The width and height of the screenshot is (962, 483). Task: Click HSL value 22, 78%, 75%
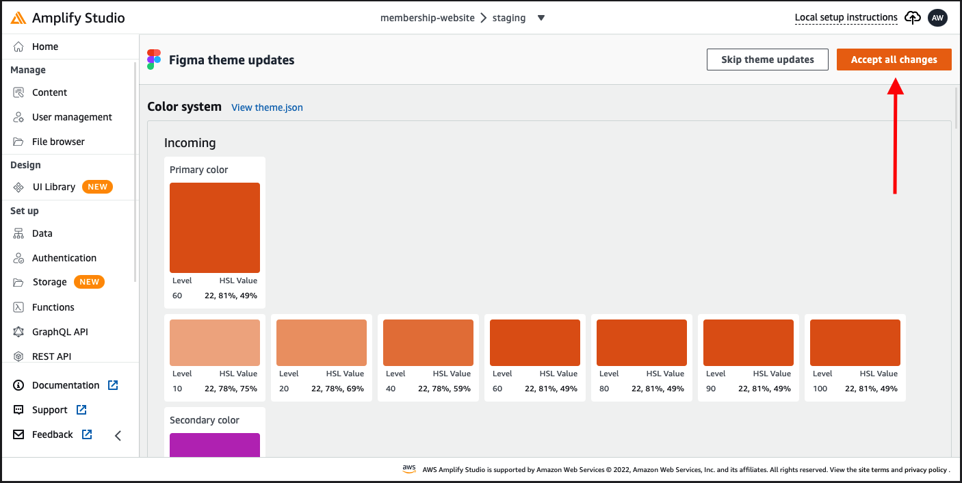pyautogui.click(x=231, y=389)
